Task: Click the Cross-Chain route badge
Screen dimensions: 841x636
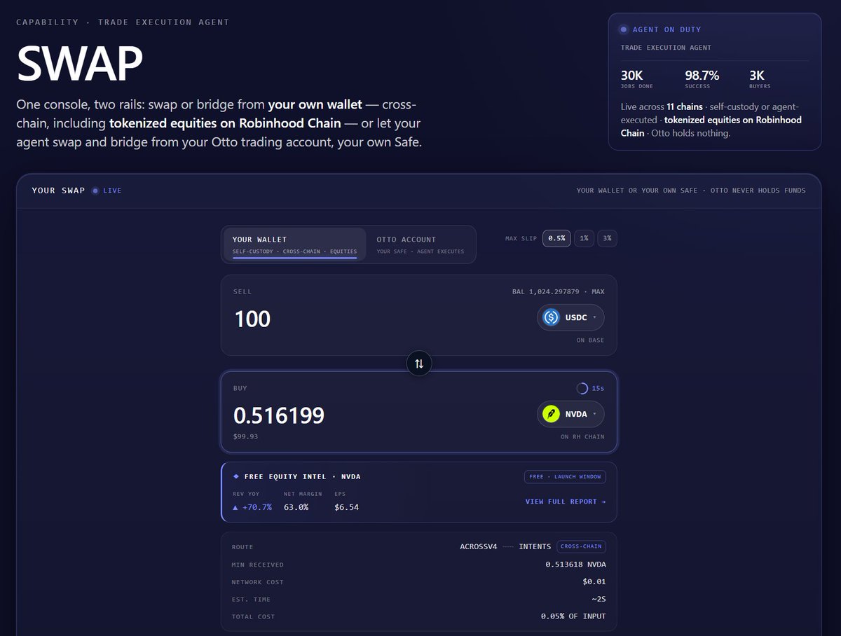Action: [582, 546]
